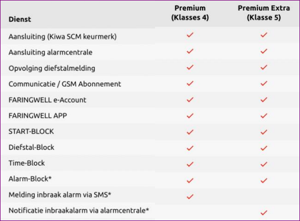Click the Premium Extra checkmark for Notificatie inbraakalarm

point(264,213)
